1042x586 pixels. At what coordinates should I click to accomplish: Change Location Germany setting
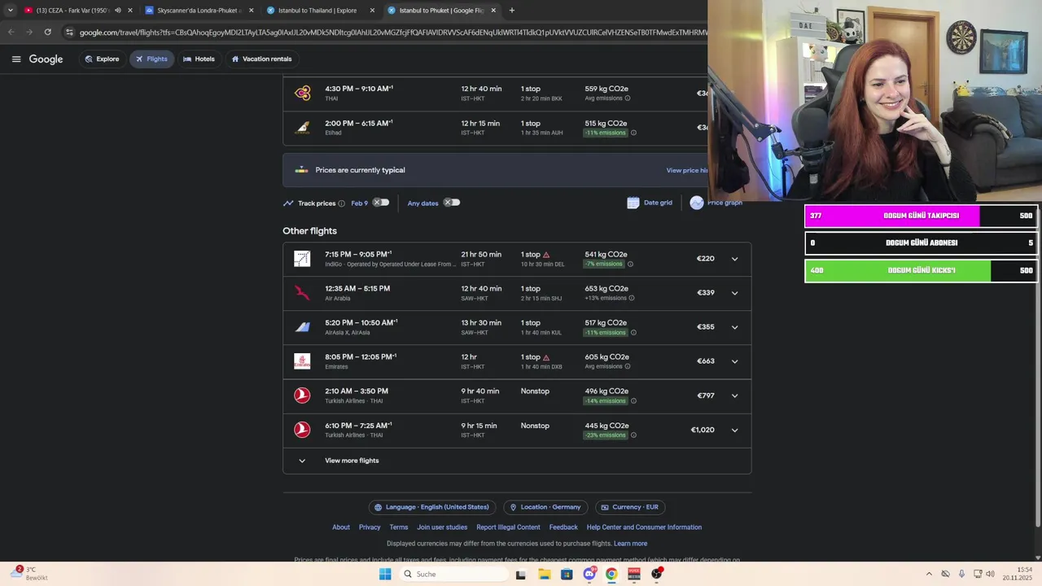[x=545, y=507]
